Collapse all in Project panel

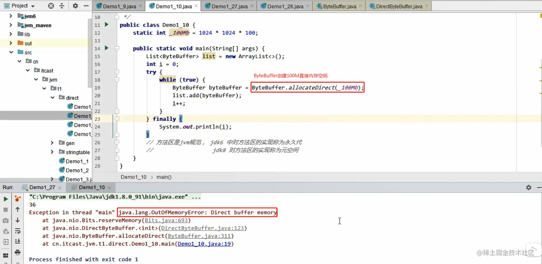(62, 6)
